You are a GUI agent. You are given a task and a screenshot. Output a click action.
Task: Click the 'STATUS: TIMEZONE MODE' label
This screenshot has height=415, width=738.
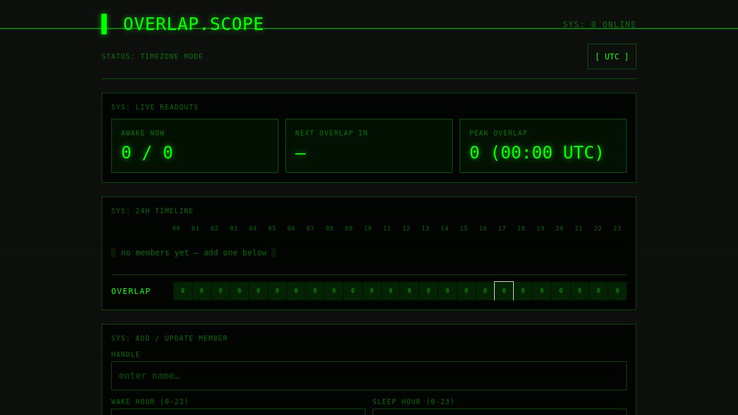pyautogui.click(x=152, y=56)
